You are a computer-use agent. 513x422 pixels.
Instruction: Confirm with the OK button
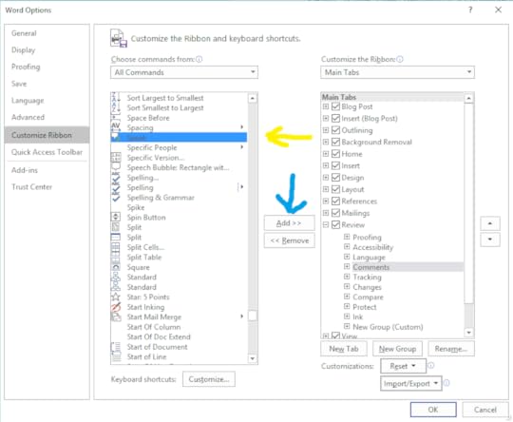(x=433, y=410)
